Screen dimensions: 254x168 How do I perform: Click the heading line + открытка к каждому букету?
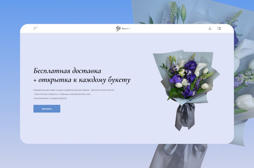pyautogui.click(x=82, y=80)
